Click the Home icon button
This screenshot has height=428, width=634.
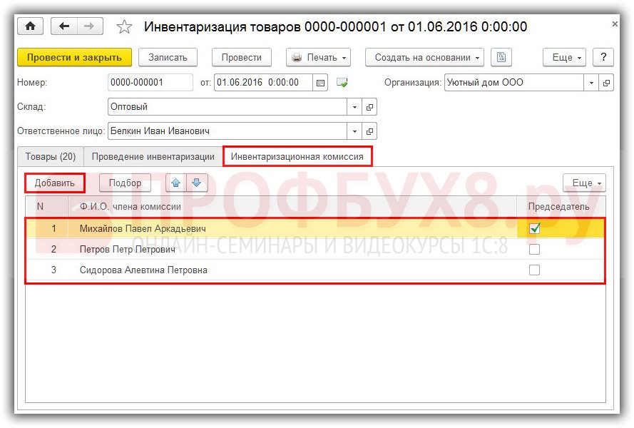(30, 26)
